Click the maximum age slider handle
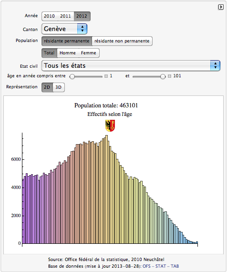Screen dimensions: 227x272 click(163, 76)
